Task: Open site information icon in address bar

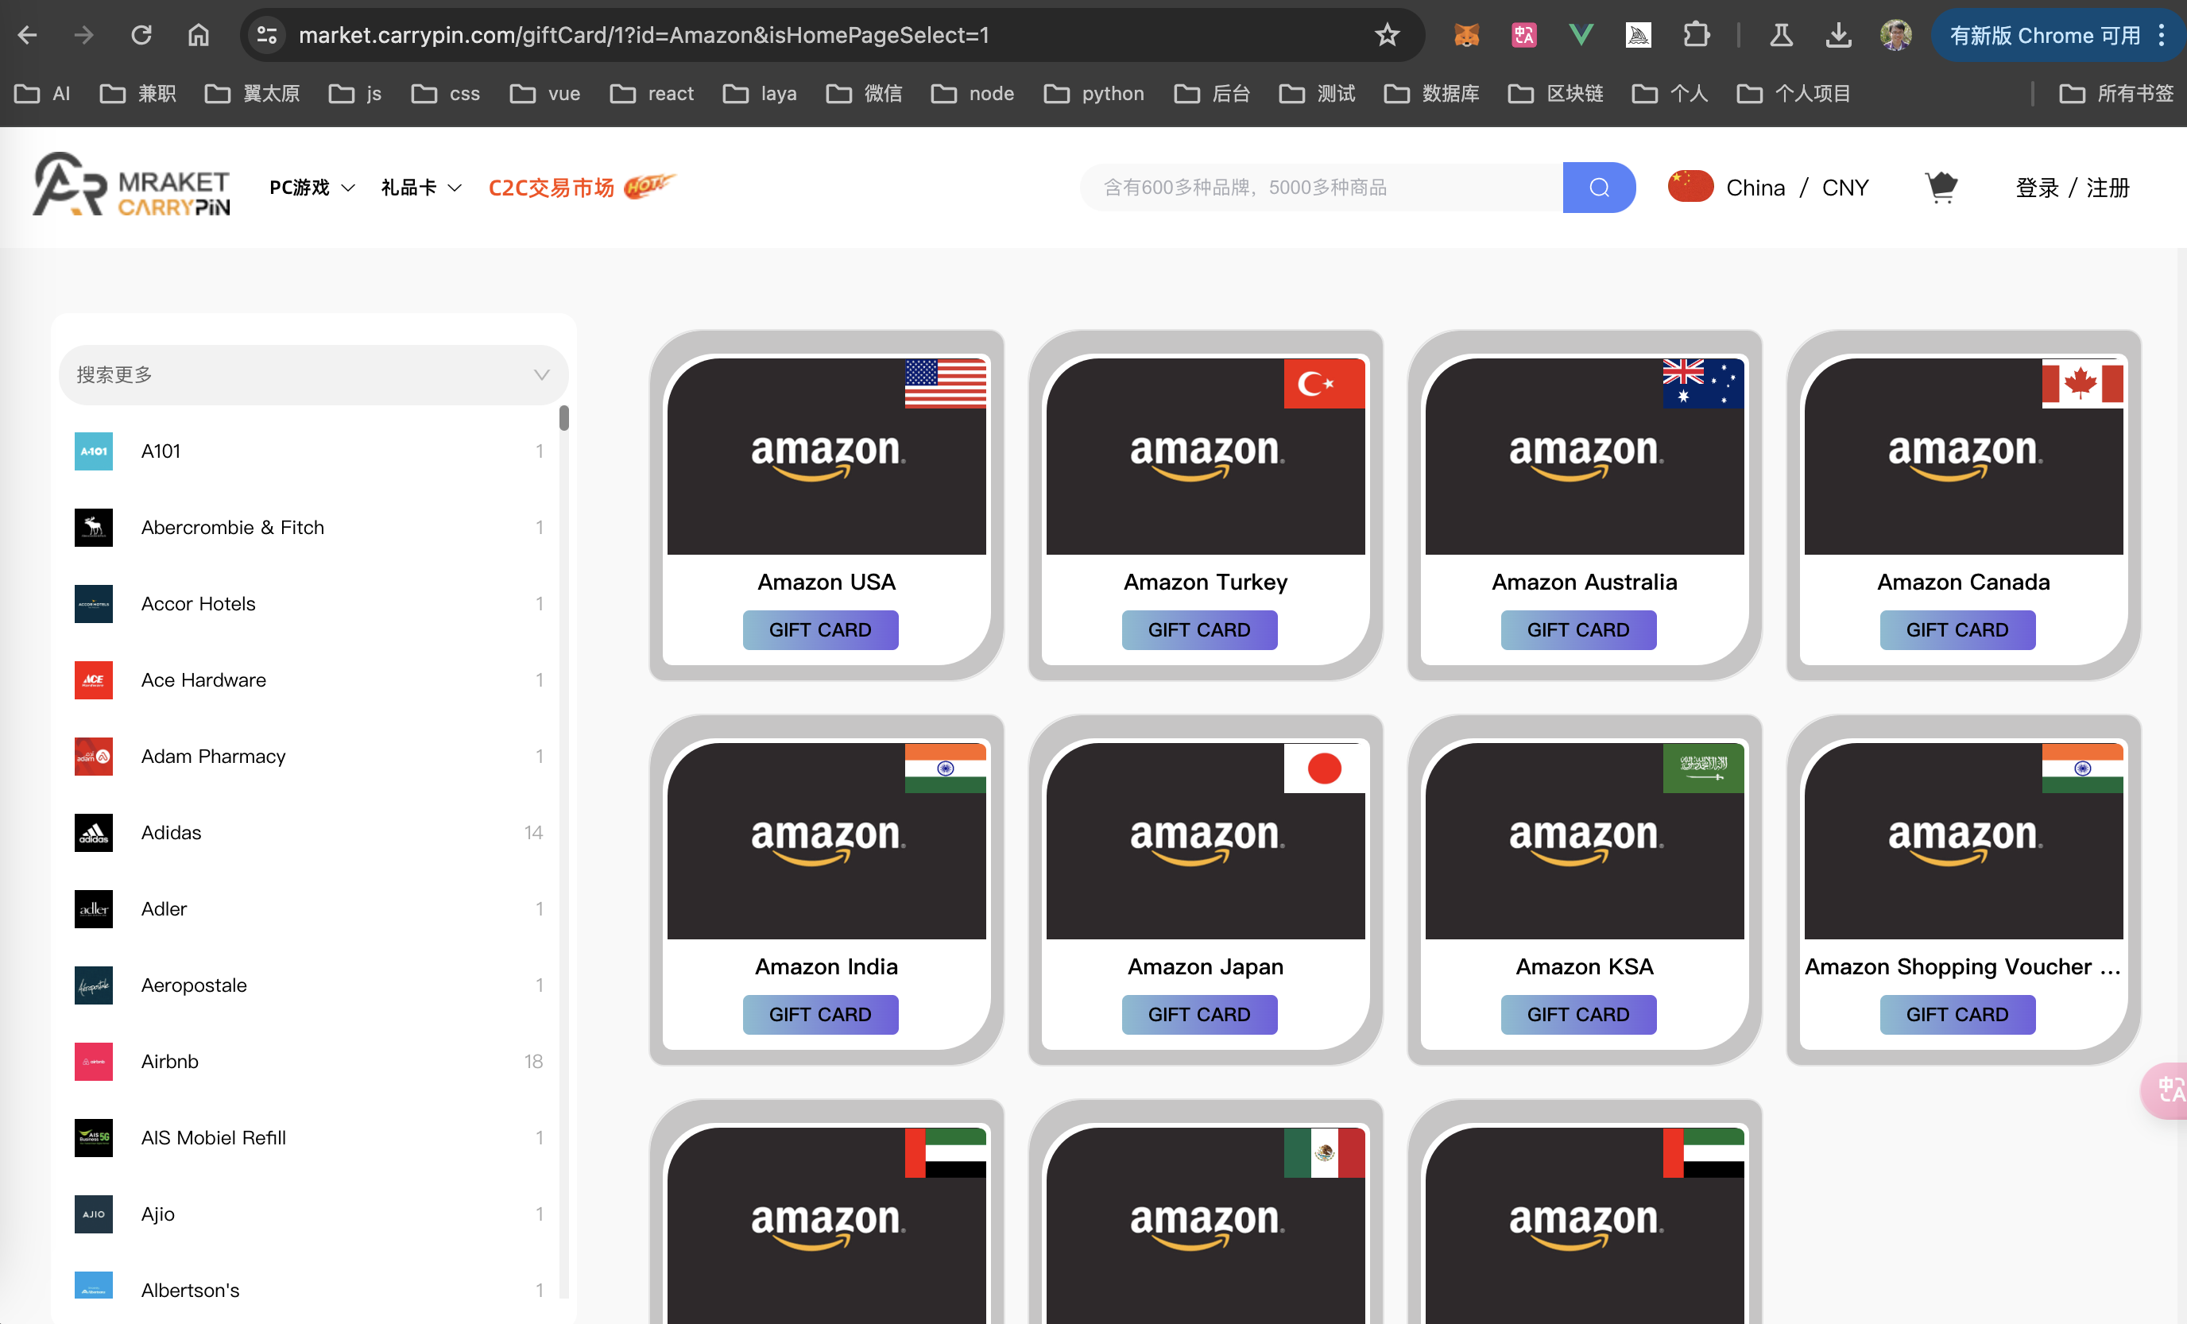Action: [x=266, y=36]
